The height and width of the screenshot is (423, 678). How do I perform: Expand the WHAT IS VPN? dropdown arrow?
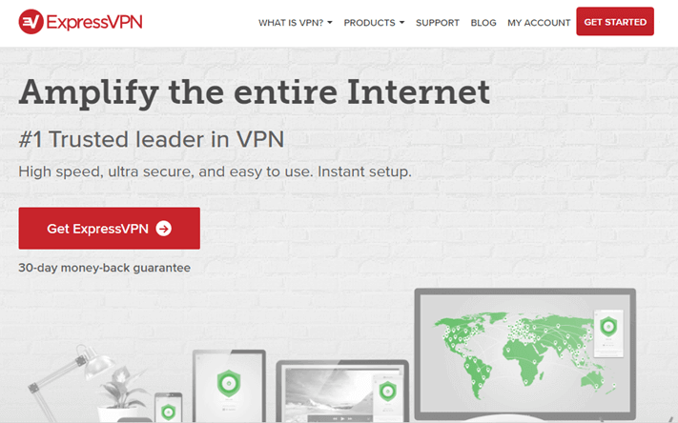(x=330, y=23)
